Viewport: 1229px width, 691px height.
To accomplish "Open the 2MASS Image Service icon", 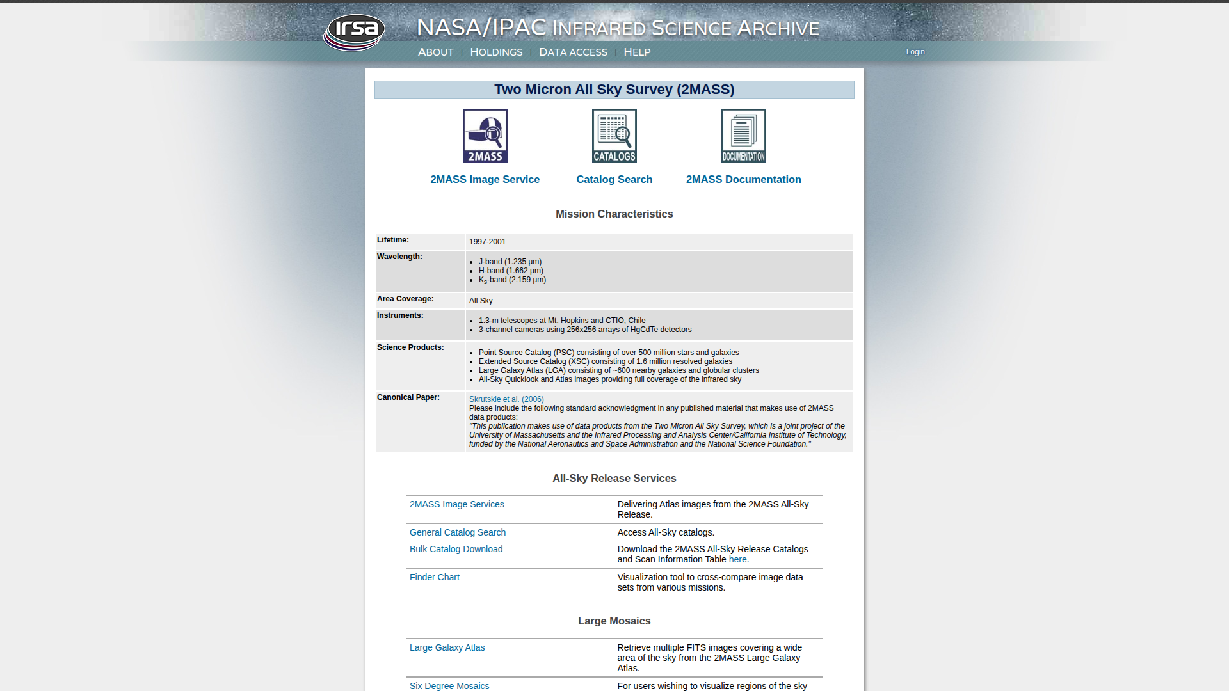I will 485,136.
